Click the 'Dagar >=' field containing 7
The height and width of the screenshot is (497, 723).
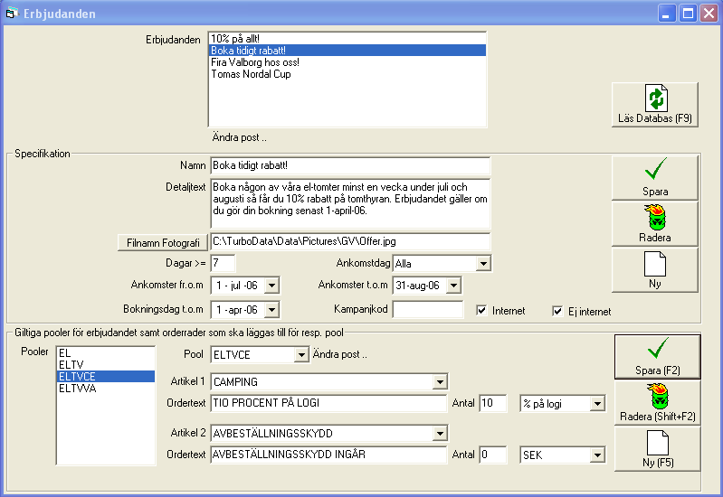223,264
